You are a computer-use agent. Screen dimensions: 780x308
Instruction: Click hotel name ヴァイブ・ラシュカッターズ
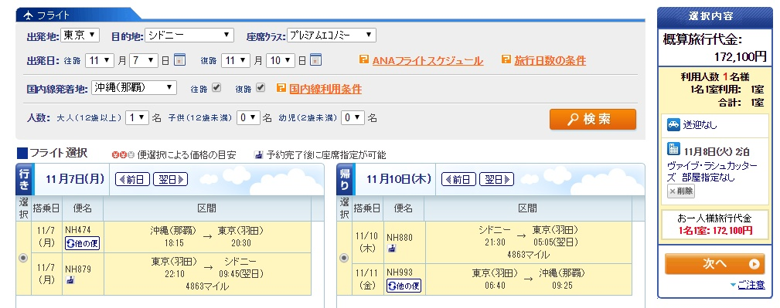(x=712, y=171)
